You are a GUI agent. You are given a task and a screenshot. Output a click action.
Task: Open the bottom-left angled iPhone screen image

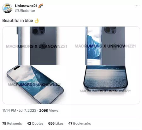point(37,84)
